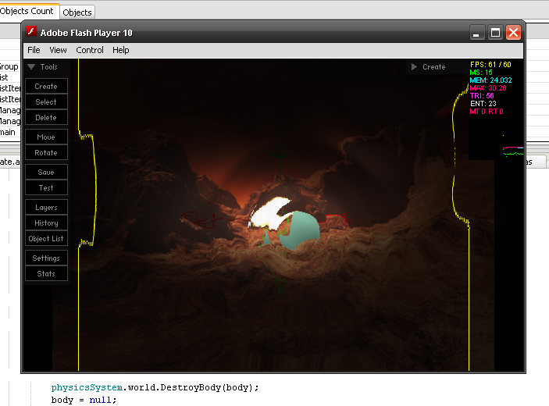
Task: Open the File menu
Action: coord(34,50)
